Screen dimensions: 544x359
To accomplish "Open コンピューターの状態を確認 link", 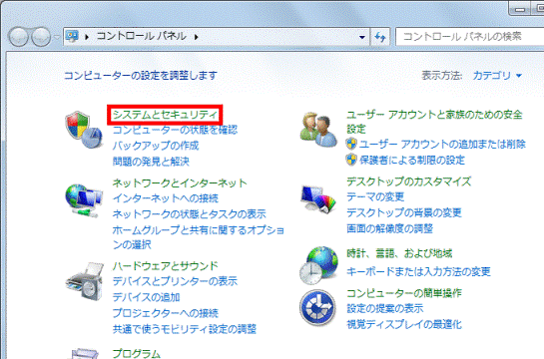I will 176,130.
